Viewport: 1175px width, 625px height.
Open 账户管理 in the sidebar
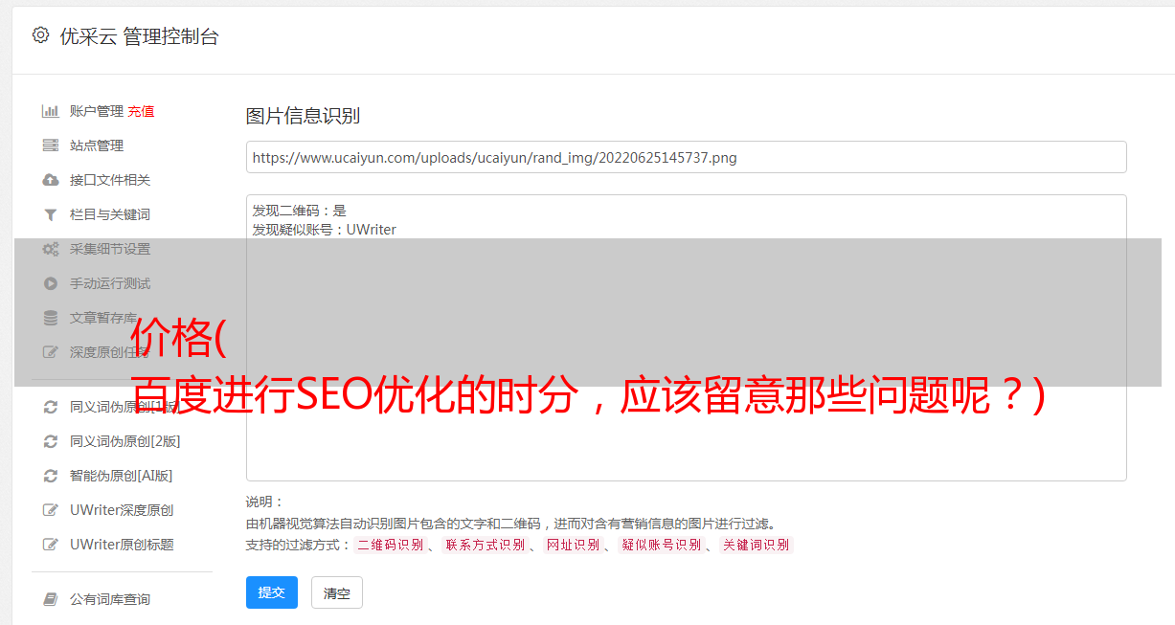(x=97, y=111)
